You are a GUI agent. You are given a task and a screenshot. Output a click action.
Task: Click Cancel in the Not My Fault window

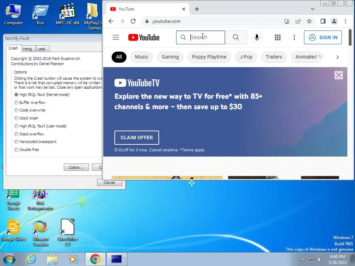click(x=110, y=183)
